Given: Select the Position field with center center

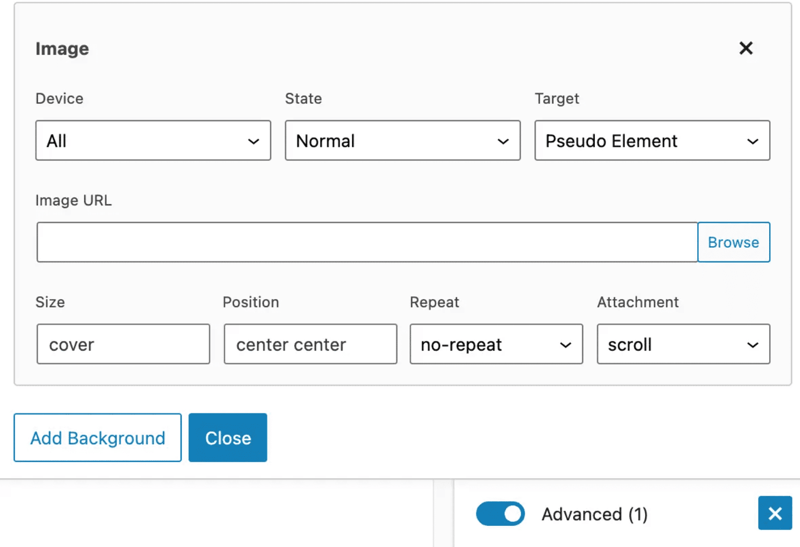Looking at the screenshot, I should (x=310, y=344).
